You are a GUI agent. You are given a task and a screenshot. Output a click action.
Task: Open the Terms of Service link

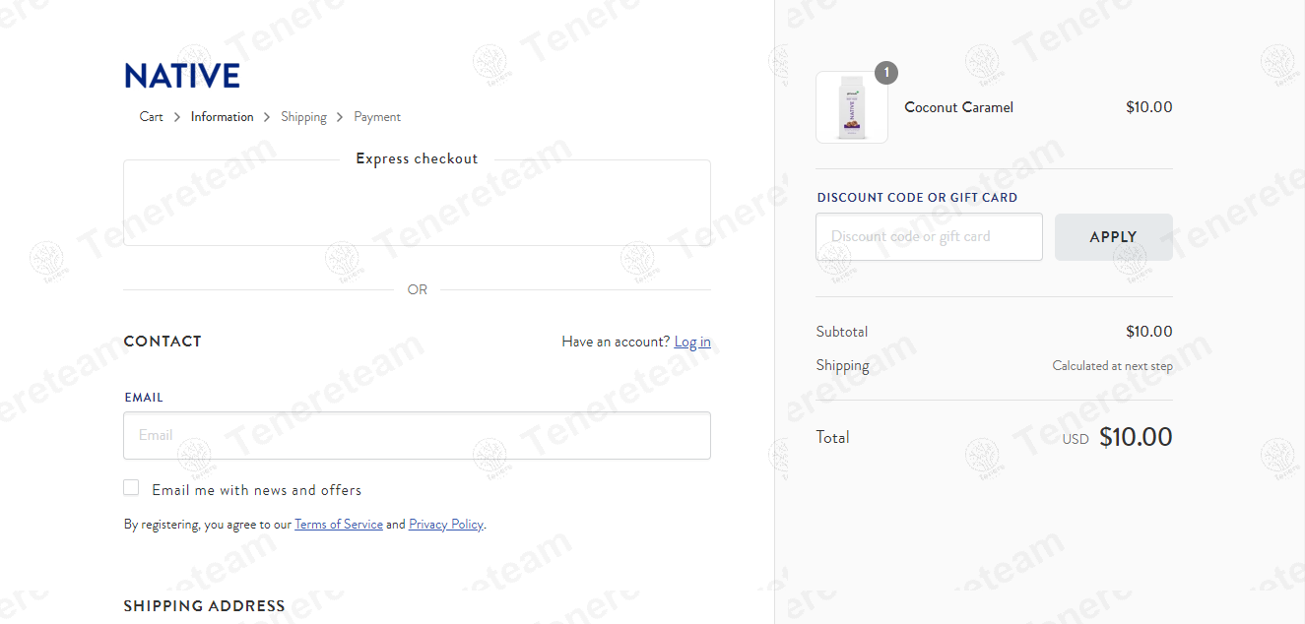click(338, 525)
